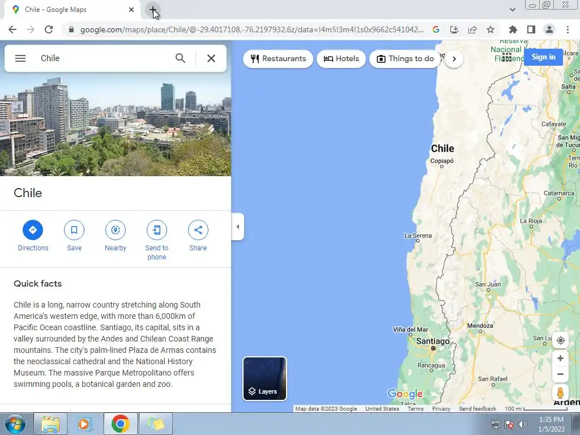Click Send feedback link
The width and height of the screenshot is (580, 435).
click(477, 409)
